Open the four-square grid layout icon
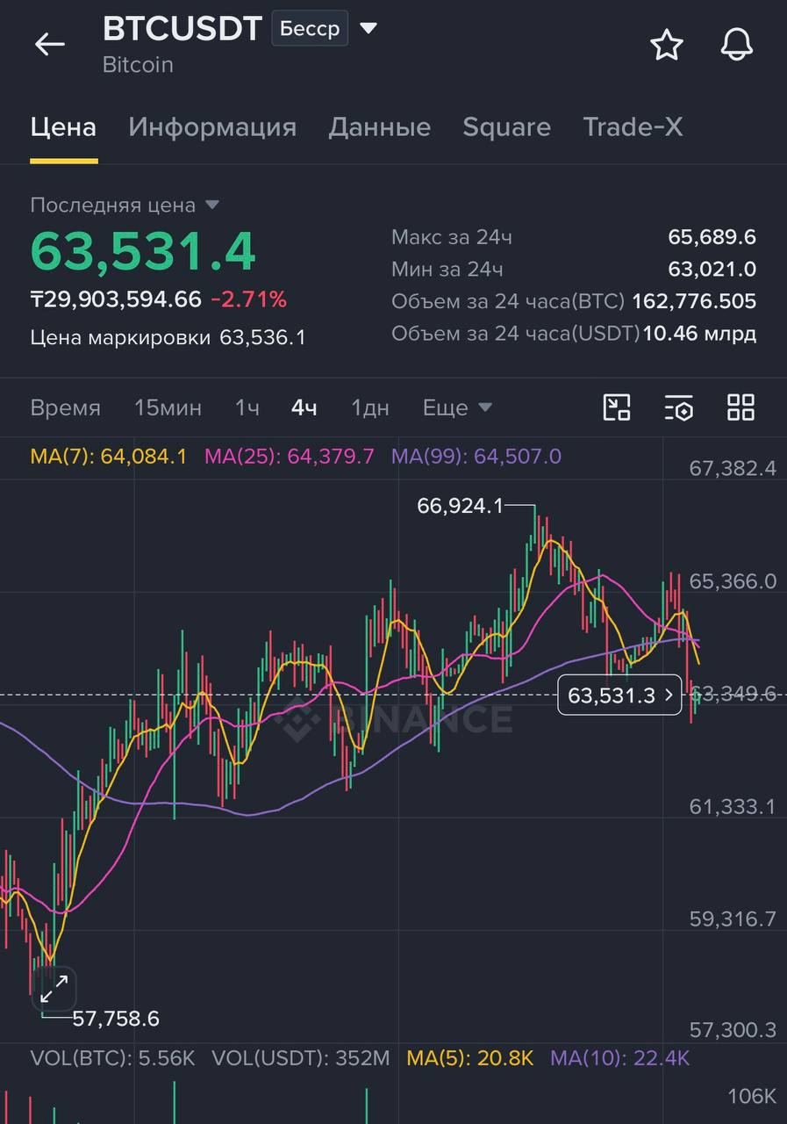The width and height of the screenshot is (787, 1124). point(741,407)
